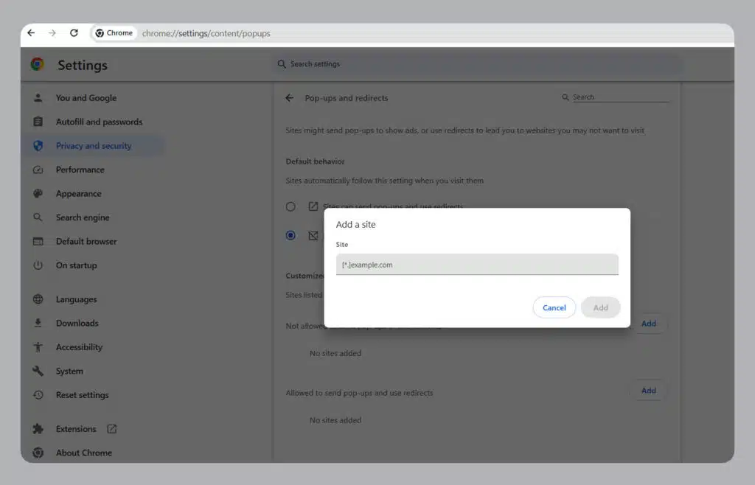This screenshot has width=755, height=485.
Task: Click the Search settings magnifier icon
Action: 282,64
